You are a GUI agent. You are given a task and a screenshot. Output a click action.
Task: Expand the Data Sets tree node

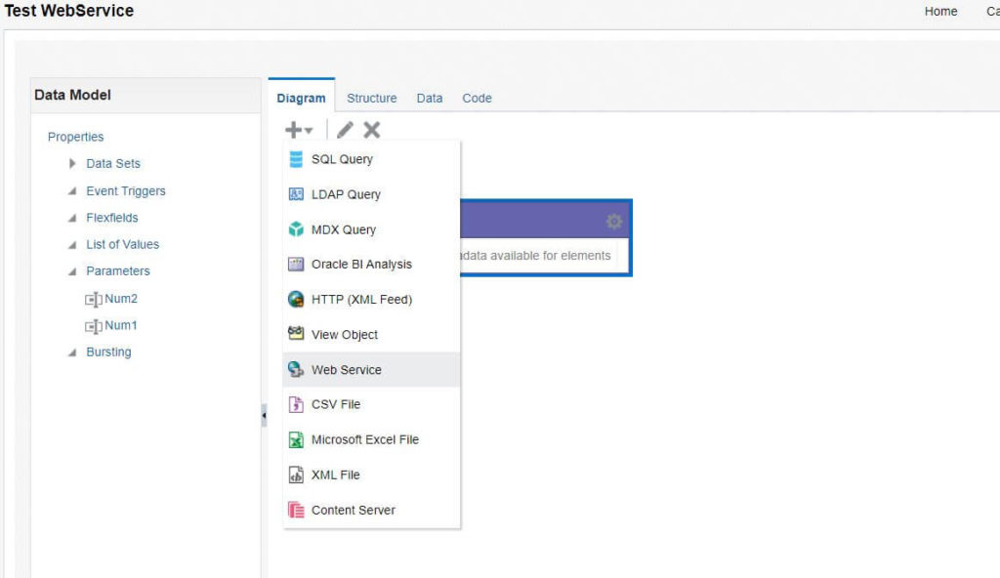coord(72,163)
